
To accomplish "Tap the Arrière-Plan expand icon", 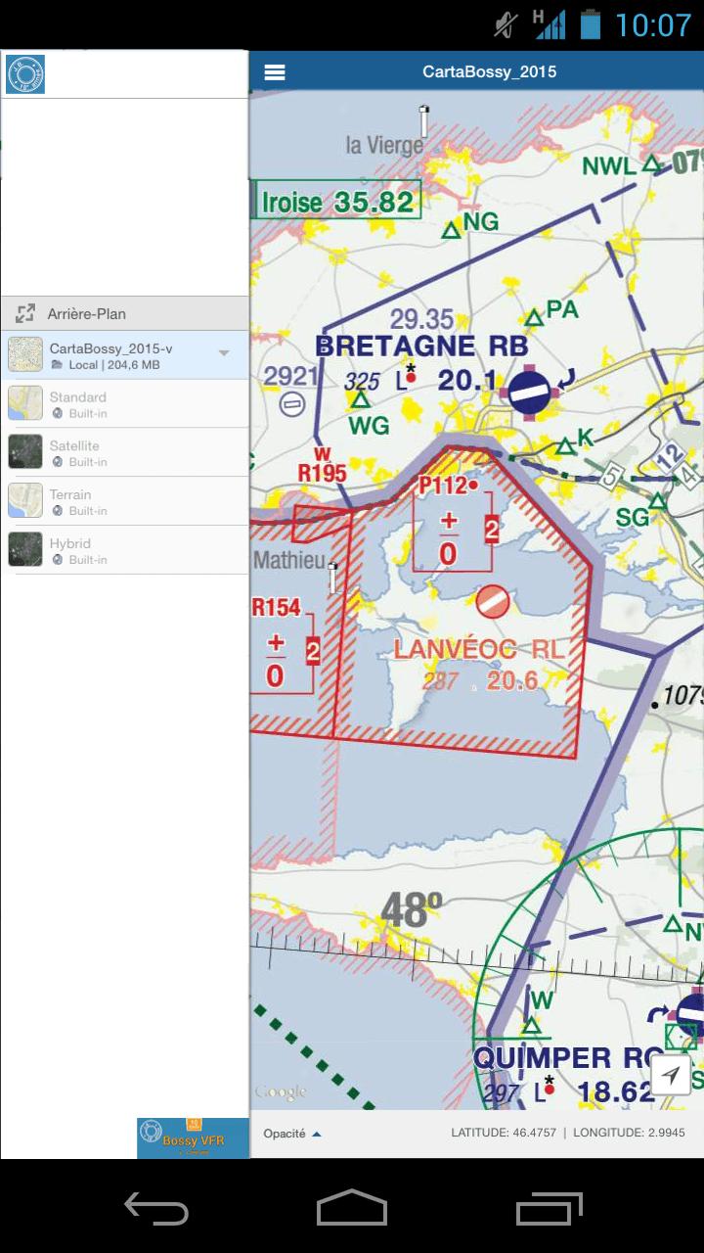I will pos(25,314).
